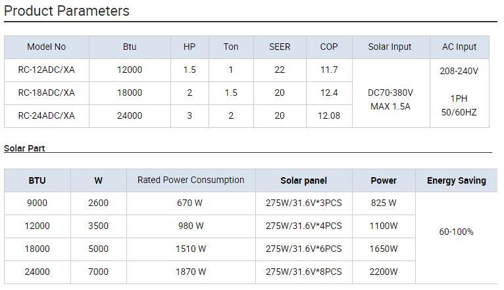This screenshot has height=290, width=504.
Task: Click the COP column header
Action: click(329, 47)
